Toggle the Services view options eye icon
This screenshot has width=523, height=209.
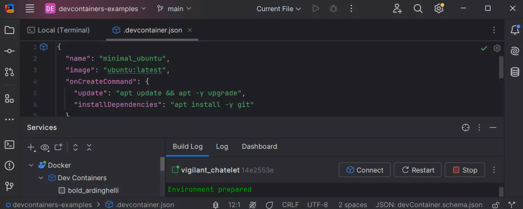click(x=45, y=147)
